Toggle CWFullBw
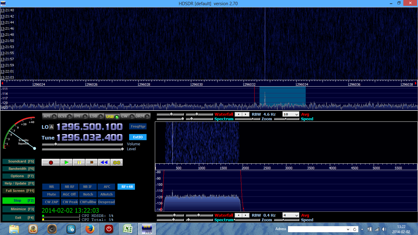Screen dimensions: 418x235 click(88, 202)
